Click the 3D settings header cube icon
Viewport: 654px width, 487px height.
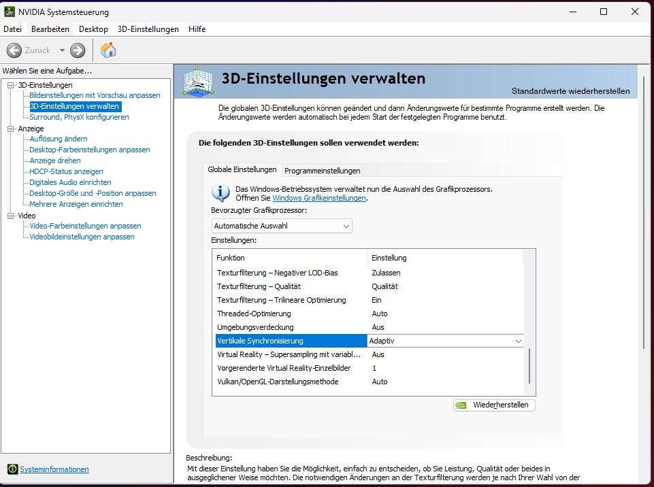click(x=199, y=82)
